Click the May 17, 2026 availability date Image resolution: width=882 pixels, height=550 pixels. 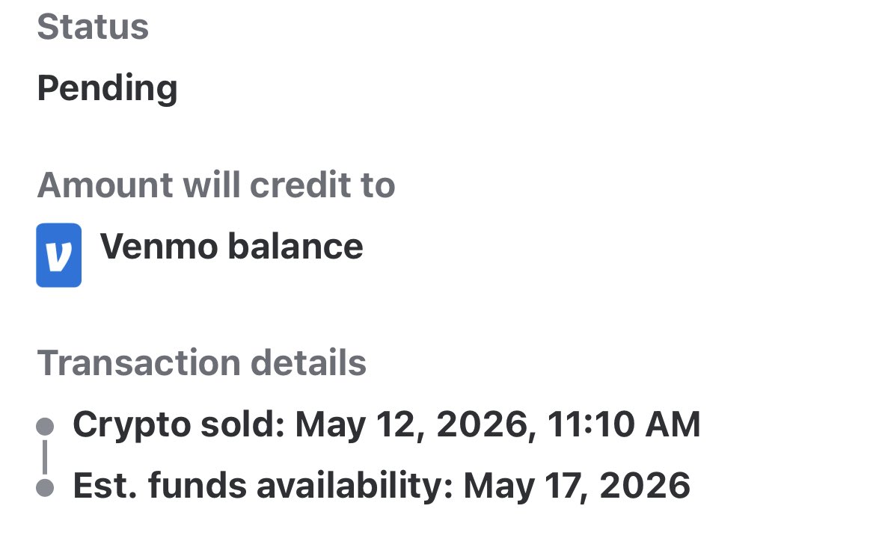coord(577,486)
